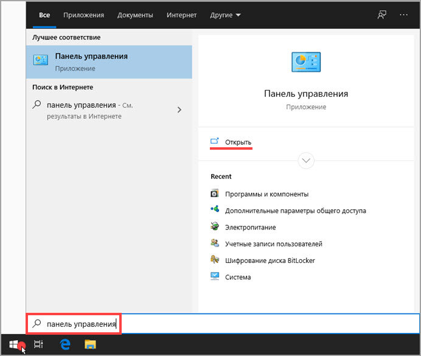Click the feedback person icon

(x=382, y=15)
